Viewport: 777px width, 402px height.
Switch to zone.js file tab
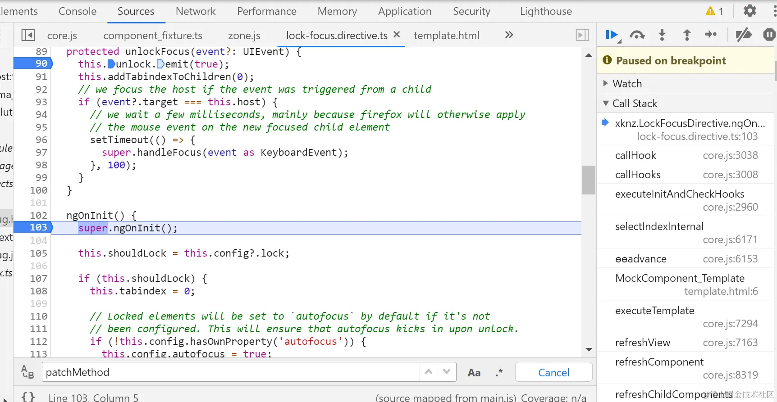tap(244, 36)
